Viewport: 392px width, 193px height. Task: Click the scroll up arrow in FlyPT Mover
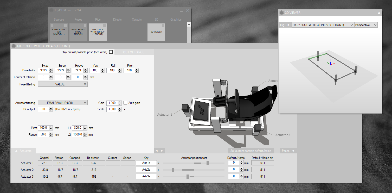click(x=189, y=25)
